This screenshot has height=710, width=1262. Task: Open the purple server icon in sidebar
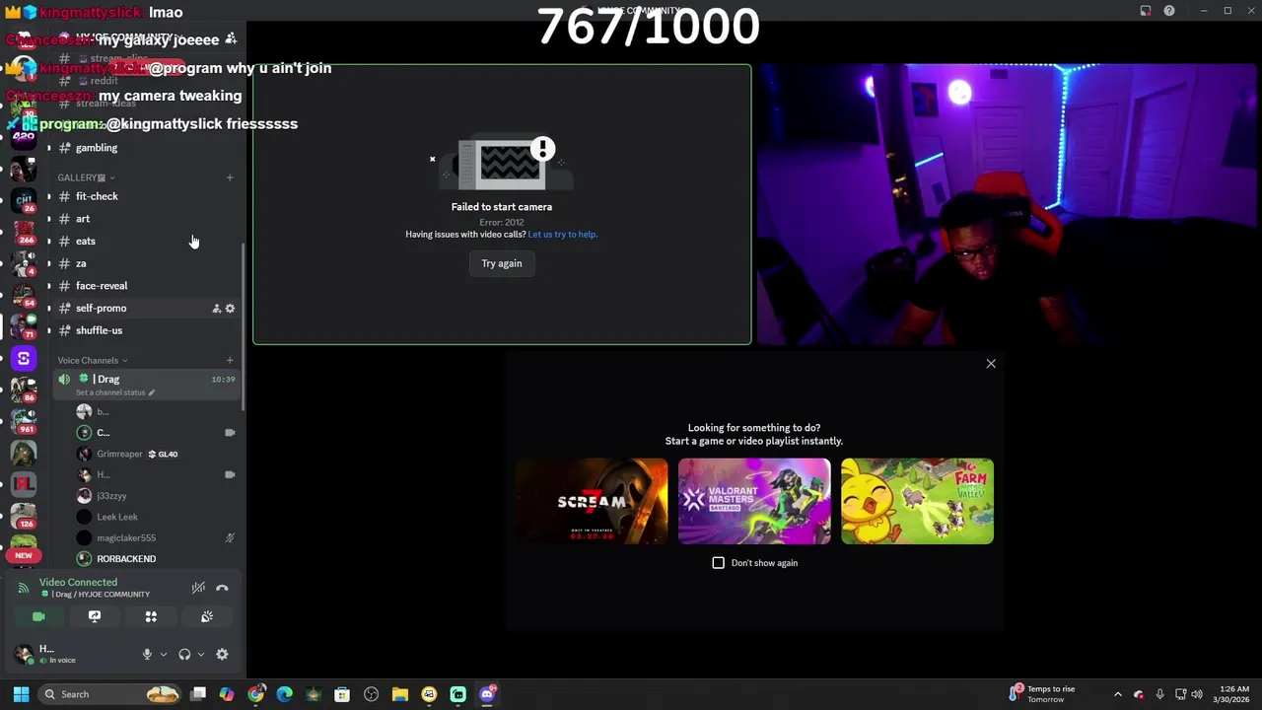pos(24,358)
